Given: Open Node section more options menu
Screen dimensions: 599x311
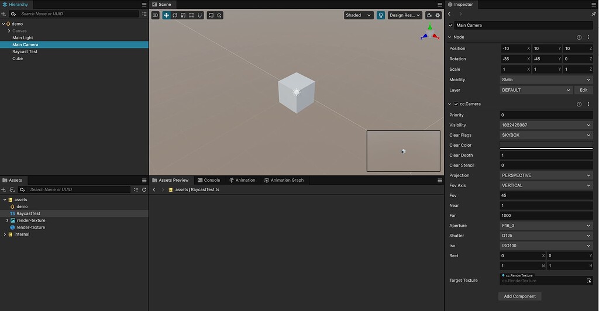Looking at the screenshot, I should click(x=588, y=37).
